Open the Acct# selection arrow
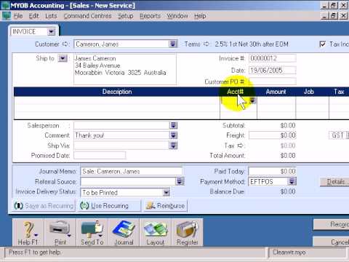 click(253, 100)
